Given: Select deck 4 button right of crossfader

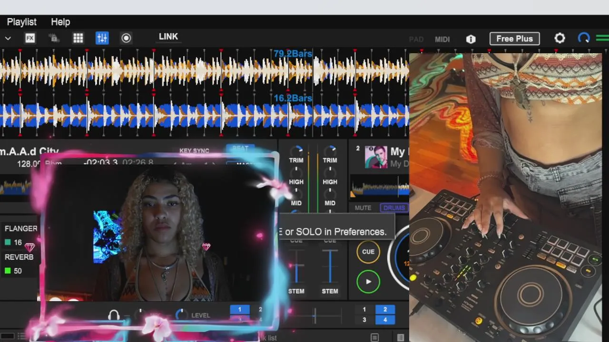Looking at the screenshot, I should [x=385, y=320].
